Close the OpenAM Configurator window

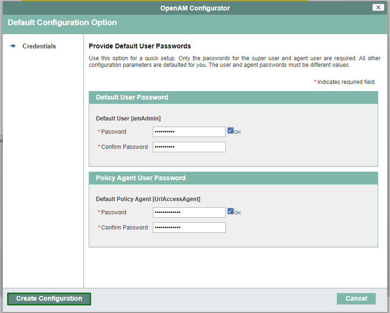click(378, 8)
